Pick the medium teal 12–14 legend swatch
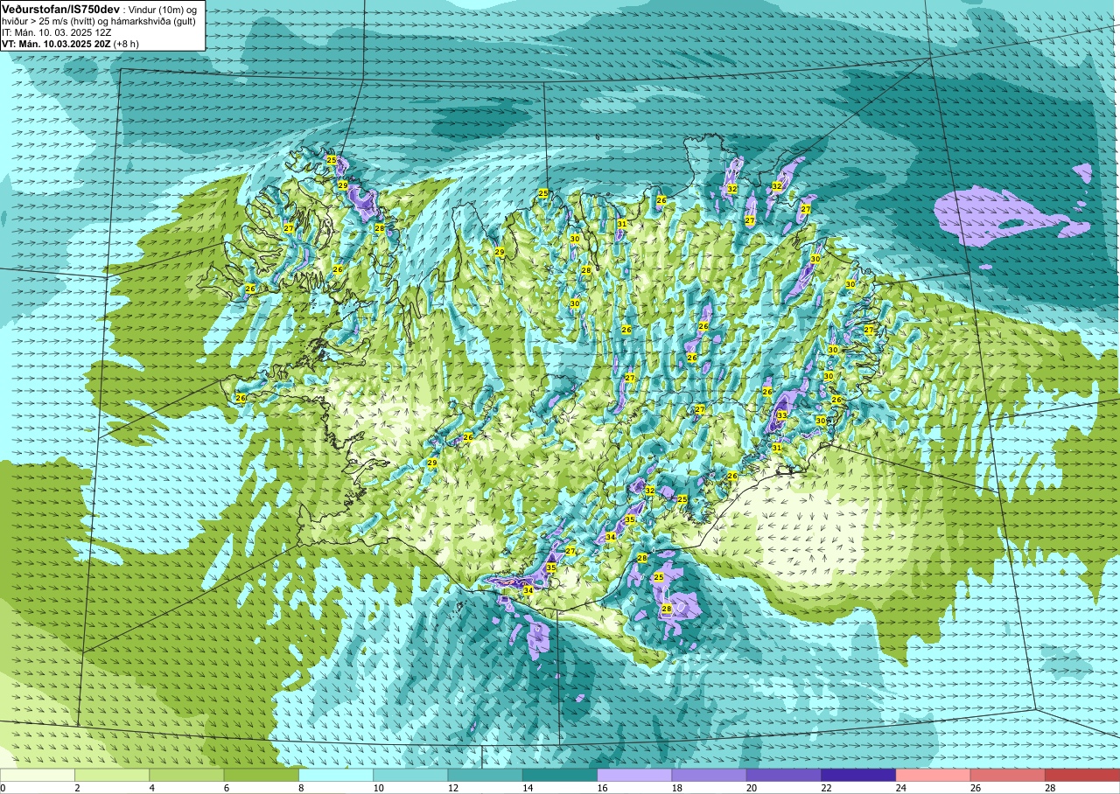The image size is (1120, 794). [485, 775]
